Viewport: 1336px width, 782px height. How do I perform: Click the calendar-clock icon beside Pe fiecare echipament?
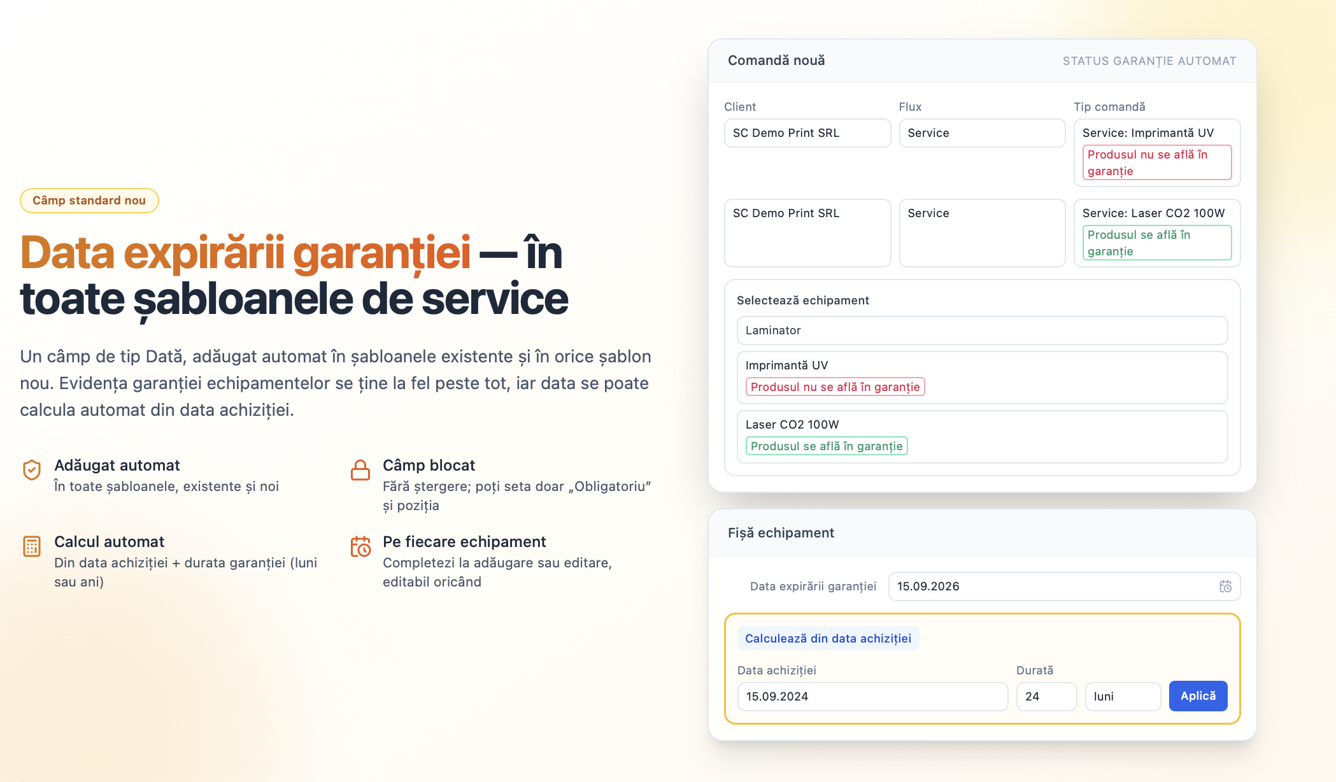click(360, 546)
